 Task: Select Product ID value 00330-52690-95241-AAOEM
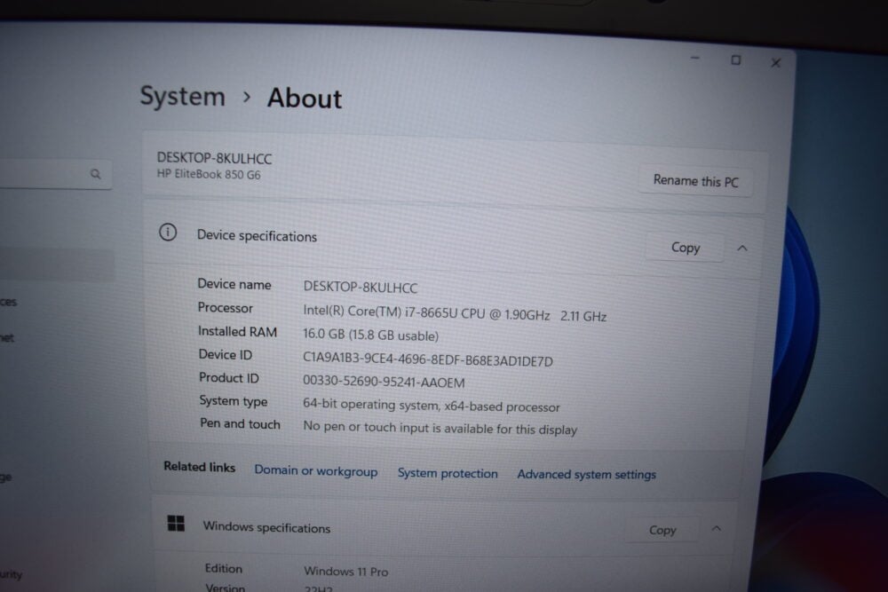[x=384, y=382]
